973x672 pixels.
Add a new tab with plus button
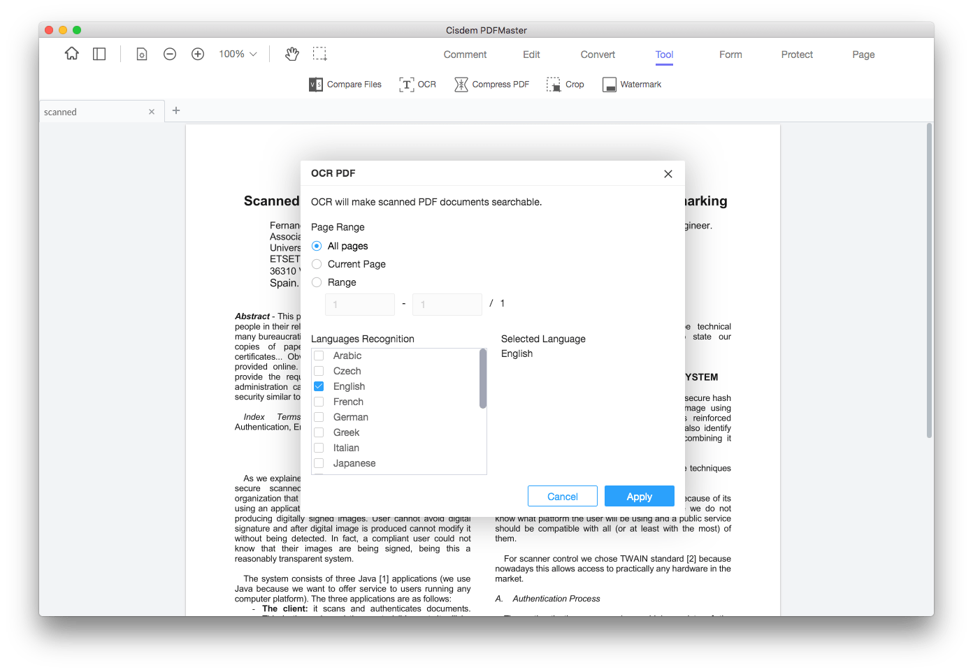point(176,110)
